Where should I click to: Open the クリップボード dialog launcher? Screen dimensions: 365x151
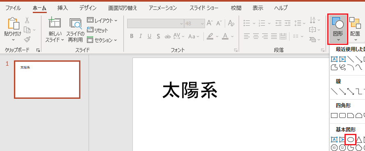click(x=38, y=50)
